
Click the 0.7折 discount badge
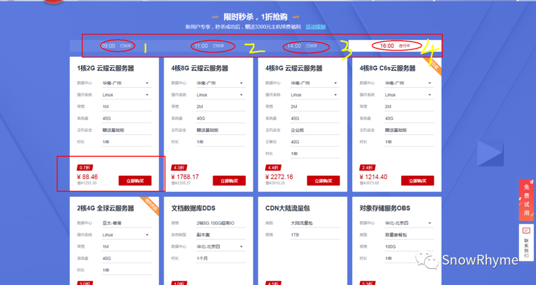84,168
